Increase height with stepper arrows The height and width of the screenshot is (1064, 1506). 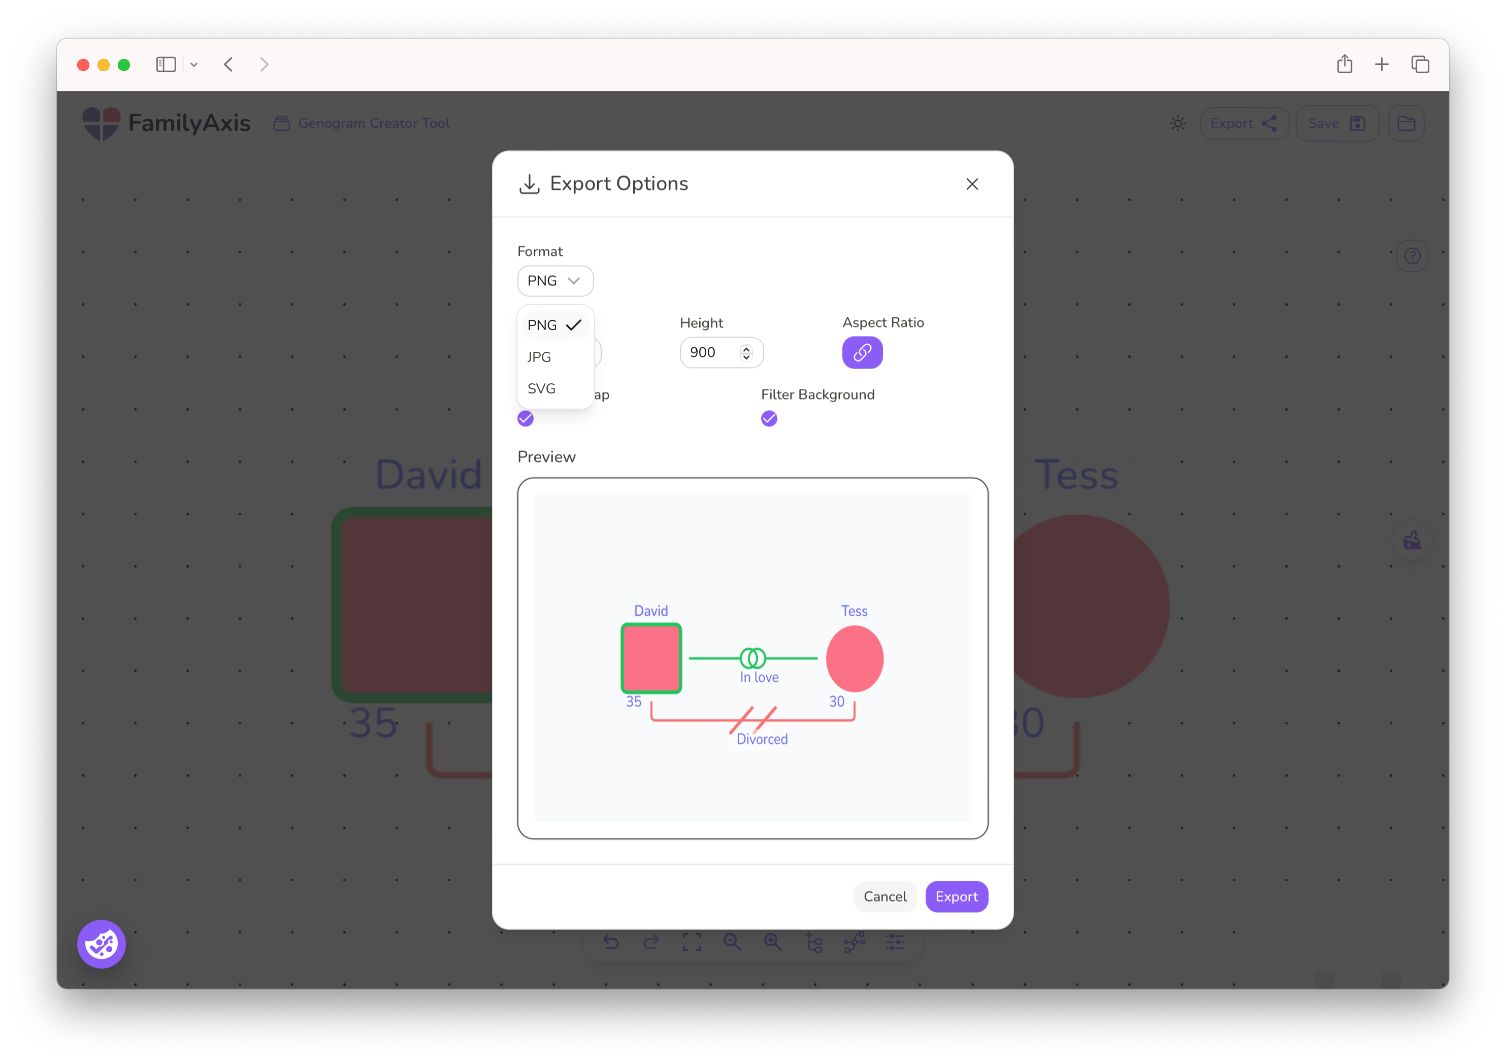[x=746, y=348]
